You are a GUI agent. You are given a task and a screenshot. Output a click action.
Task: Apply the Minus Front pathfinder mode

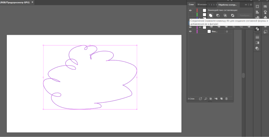[218, 15]
